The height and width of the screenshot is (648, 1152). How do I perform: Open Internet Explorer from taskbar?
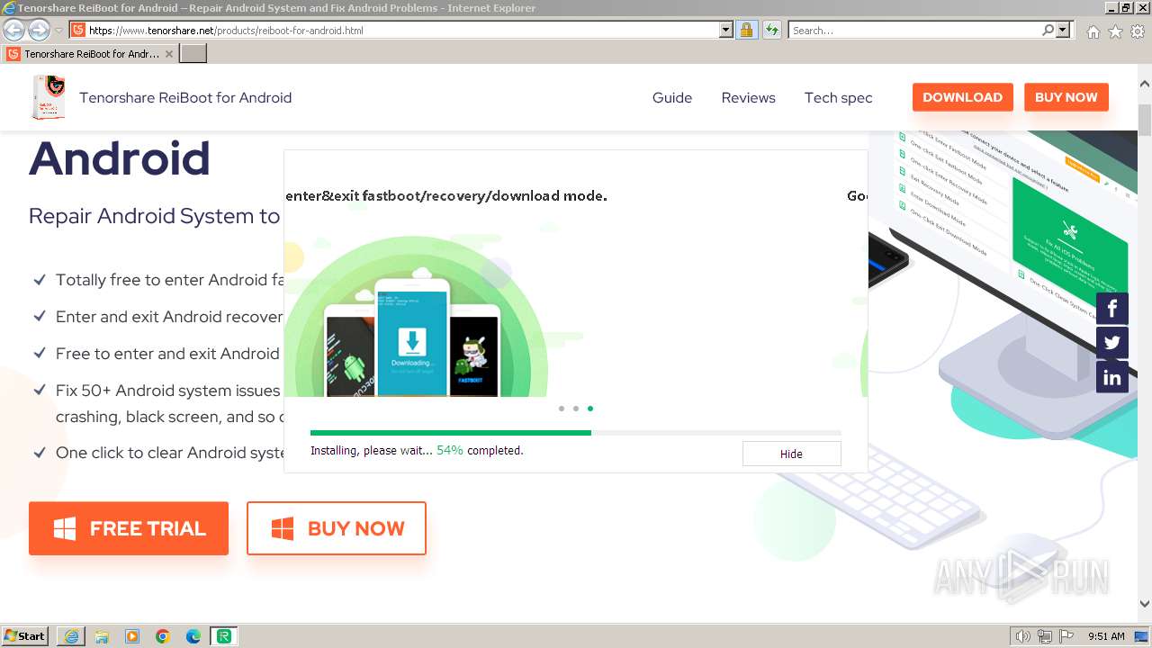click(71, 636)
